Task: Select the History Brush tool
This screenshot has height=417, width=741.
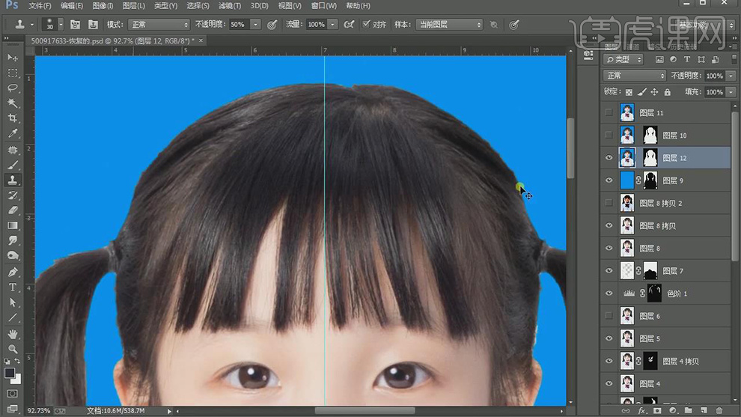Action: [x=13, y=195]
